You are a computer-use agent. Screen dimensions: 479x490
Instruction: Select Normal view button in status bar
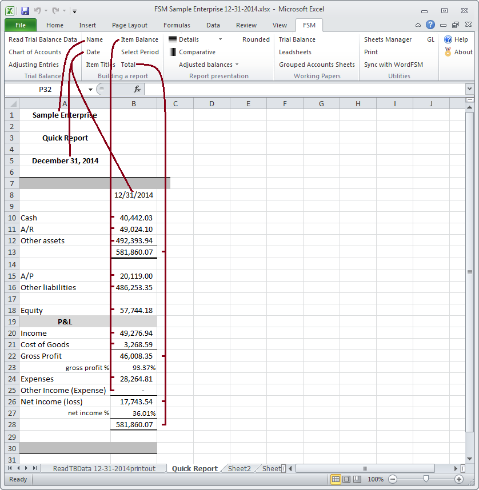(x=336, y=479)
